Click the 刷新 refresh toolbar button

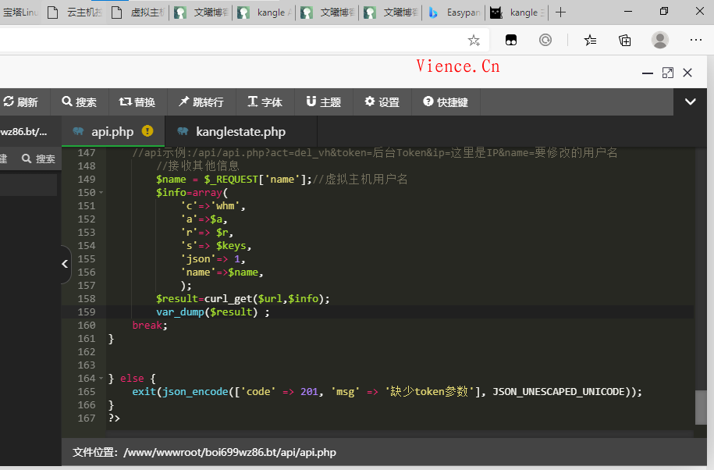[x=21, y=102]
